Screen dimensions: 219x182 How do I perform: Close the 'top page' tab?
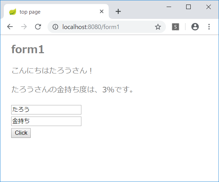point(102,12)
